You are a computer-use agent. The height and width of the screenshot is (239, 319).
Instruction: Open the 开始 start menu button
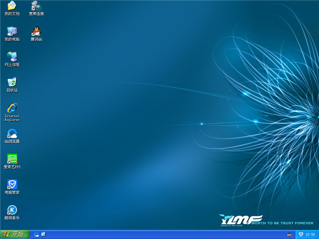click(15, 235)
